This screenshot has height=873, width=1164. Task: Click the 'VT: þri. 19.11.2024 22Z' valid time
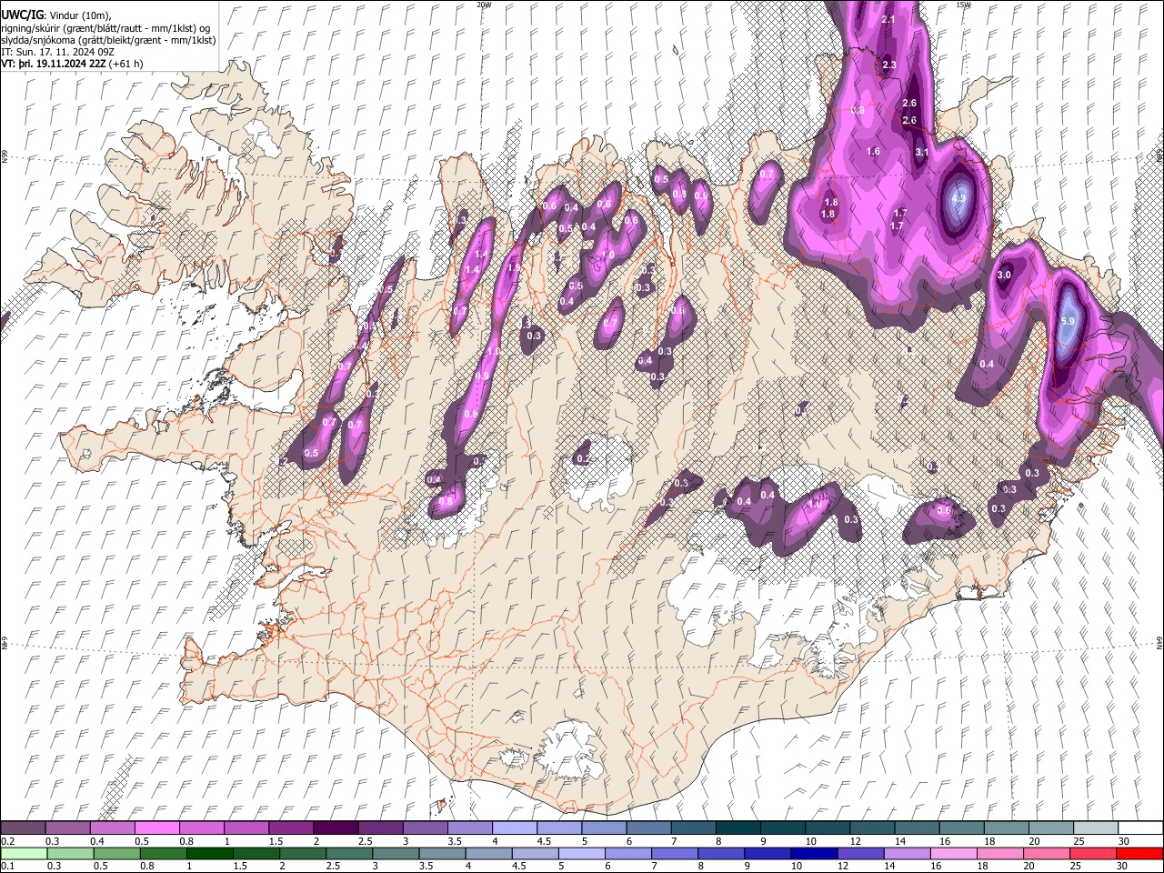pos(53,64)
